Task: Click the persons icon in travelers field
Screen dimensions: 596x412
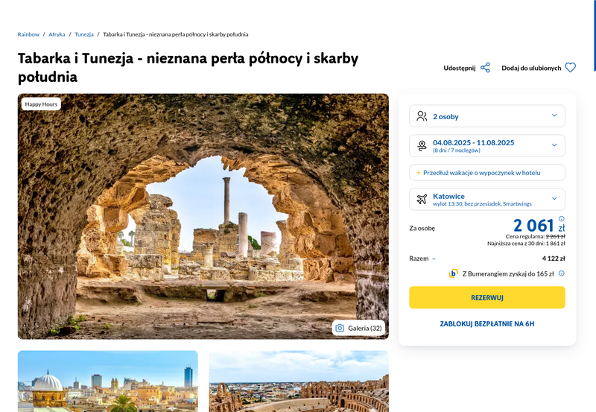Action: pyautogui.click(x=422, y=116)
